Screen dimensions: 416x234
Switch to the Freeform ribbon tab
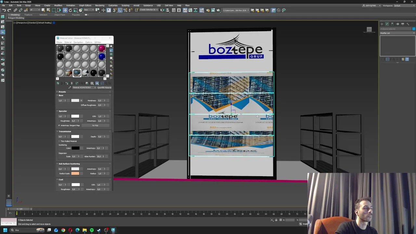pyautogui.click(x=28, y=15)
